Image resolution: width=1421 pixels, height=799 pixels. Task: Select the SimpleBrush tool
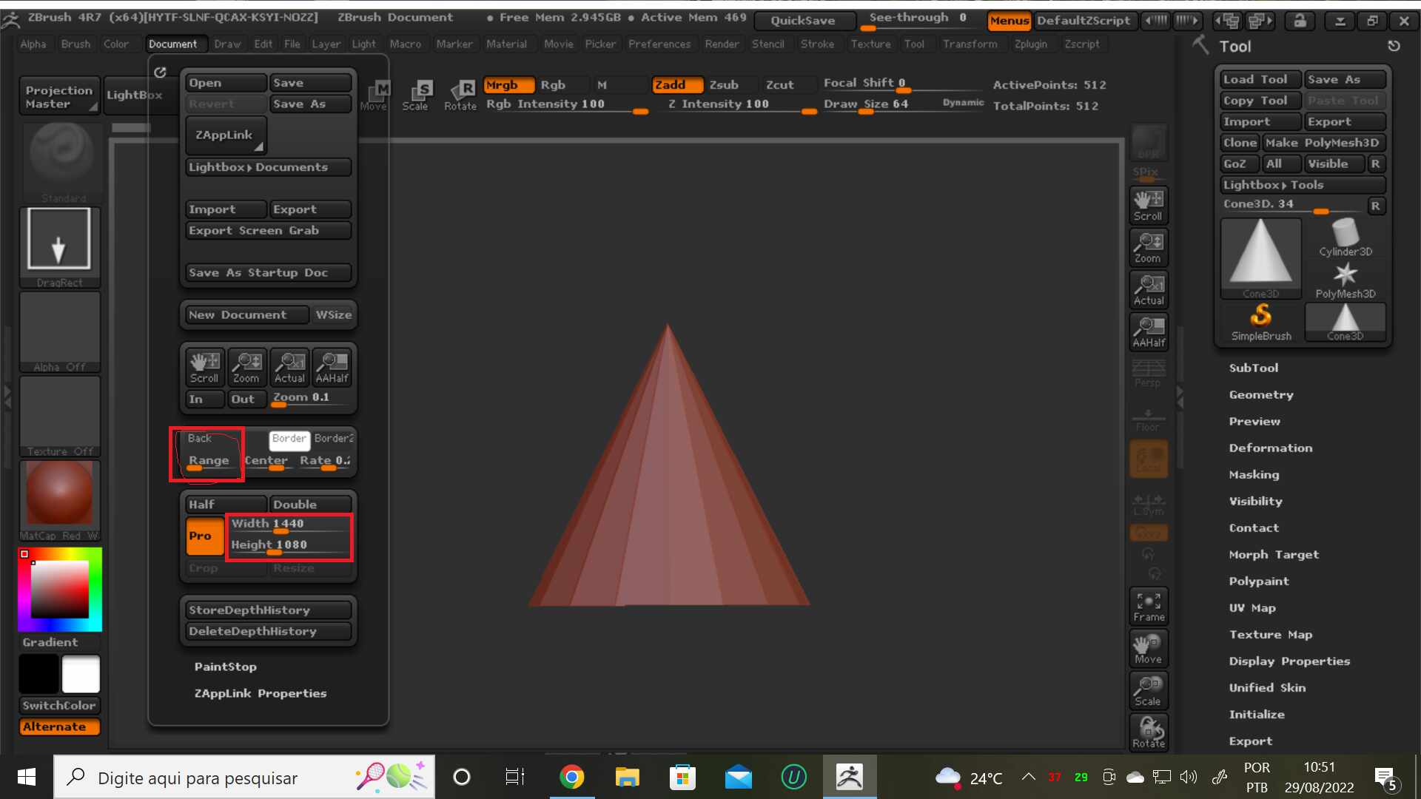1261,323
